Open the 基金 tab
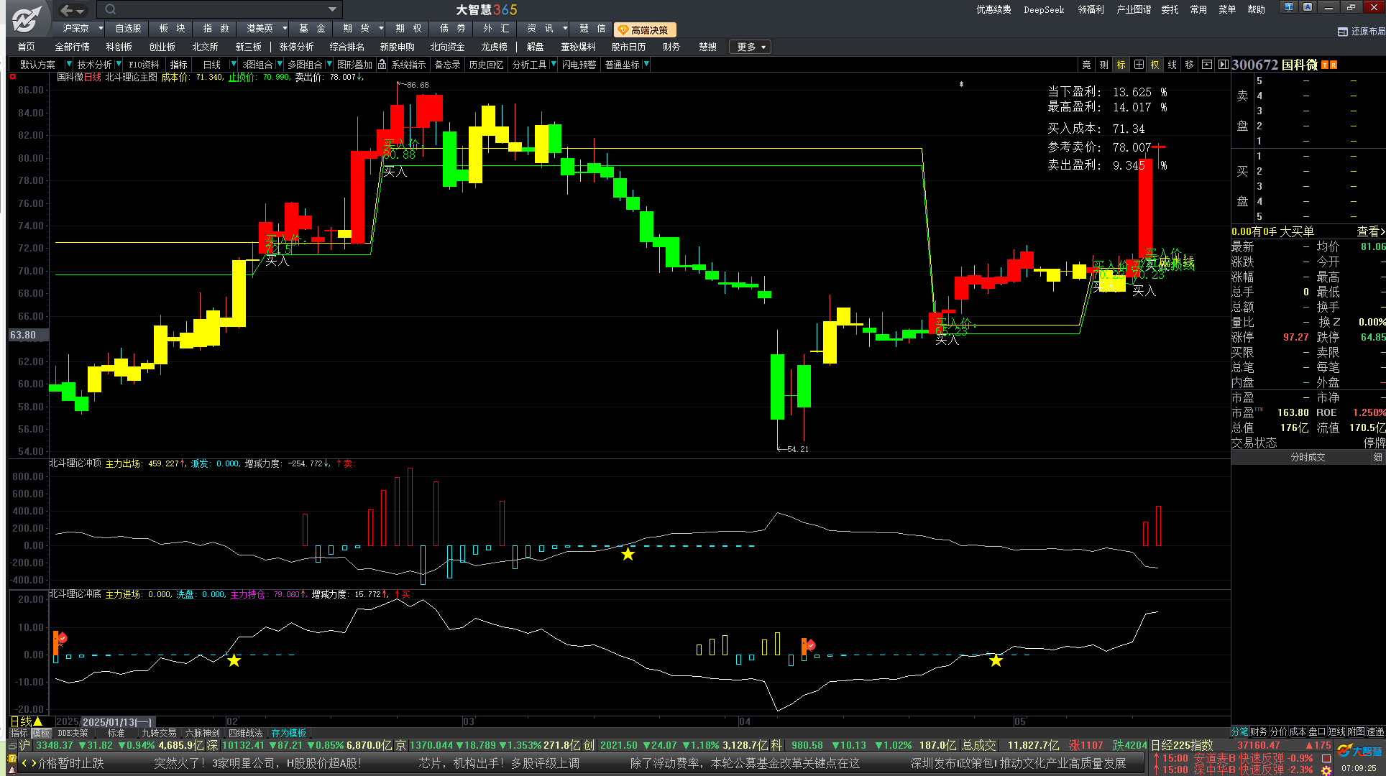 [312, 29]
